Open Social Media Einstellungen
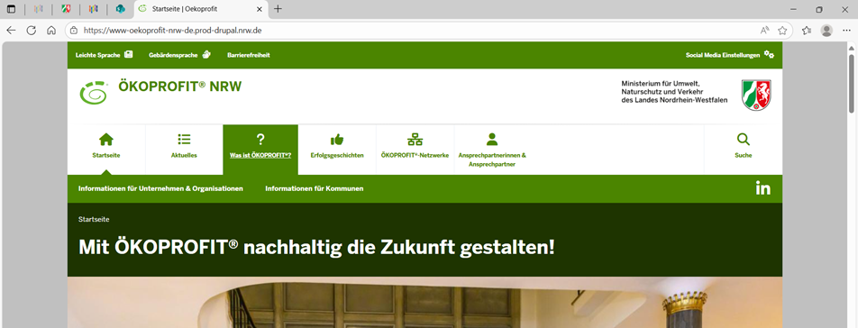The image size is (858, 328). coord(730,55)
